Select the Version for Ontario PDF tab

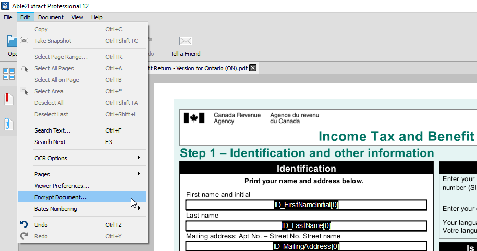pyautogui.click(x=198, y=68)
